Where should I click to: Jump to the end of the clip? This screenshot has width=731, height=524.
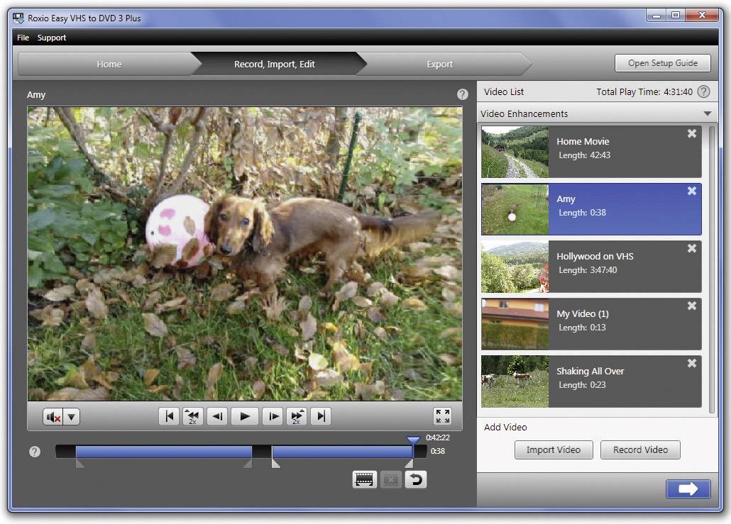click(320, 416)
